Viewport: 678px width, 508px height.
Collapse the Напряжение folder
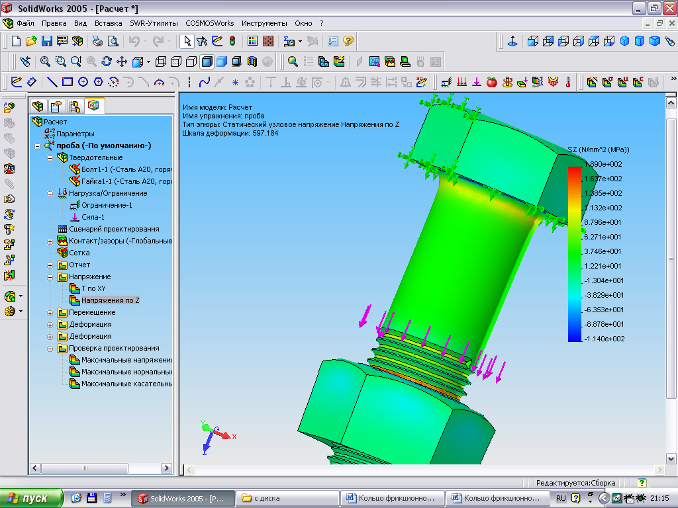click(50, 277)
